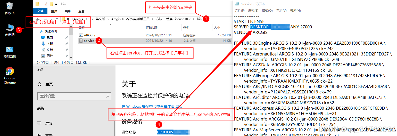This screenshot has height=136, width=397.
Task: Click the New Folder icon in Explorer's quick access toolbar
Action: click(51, 4)
